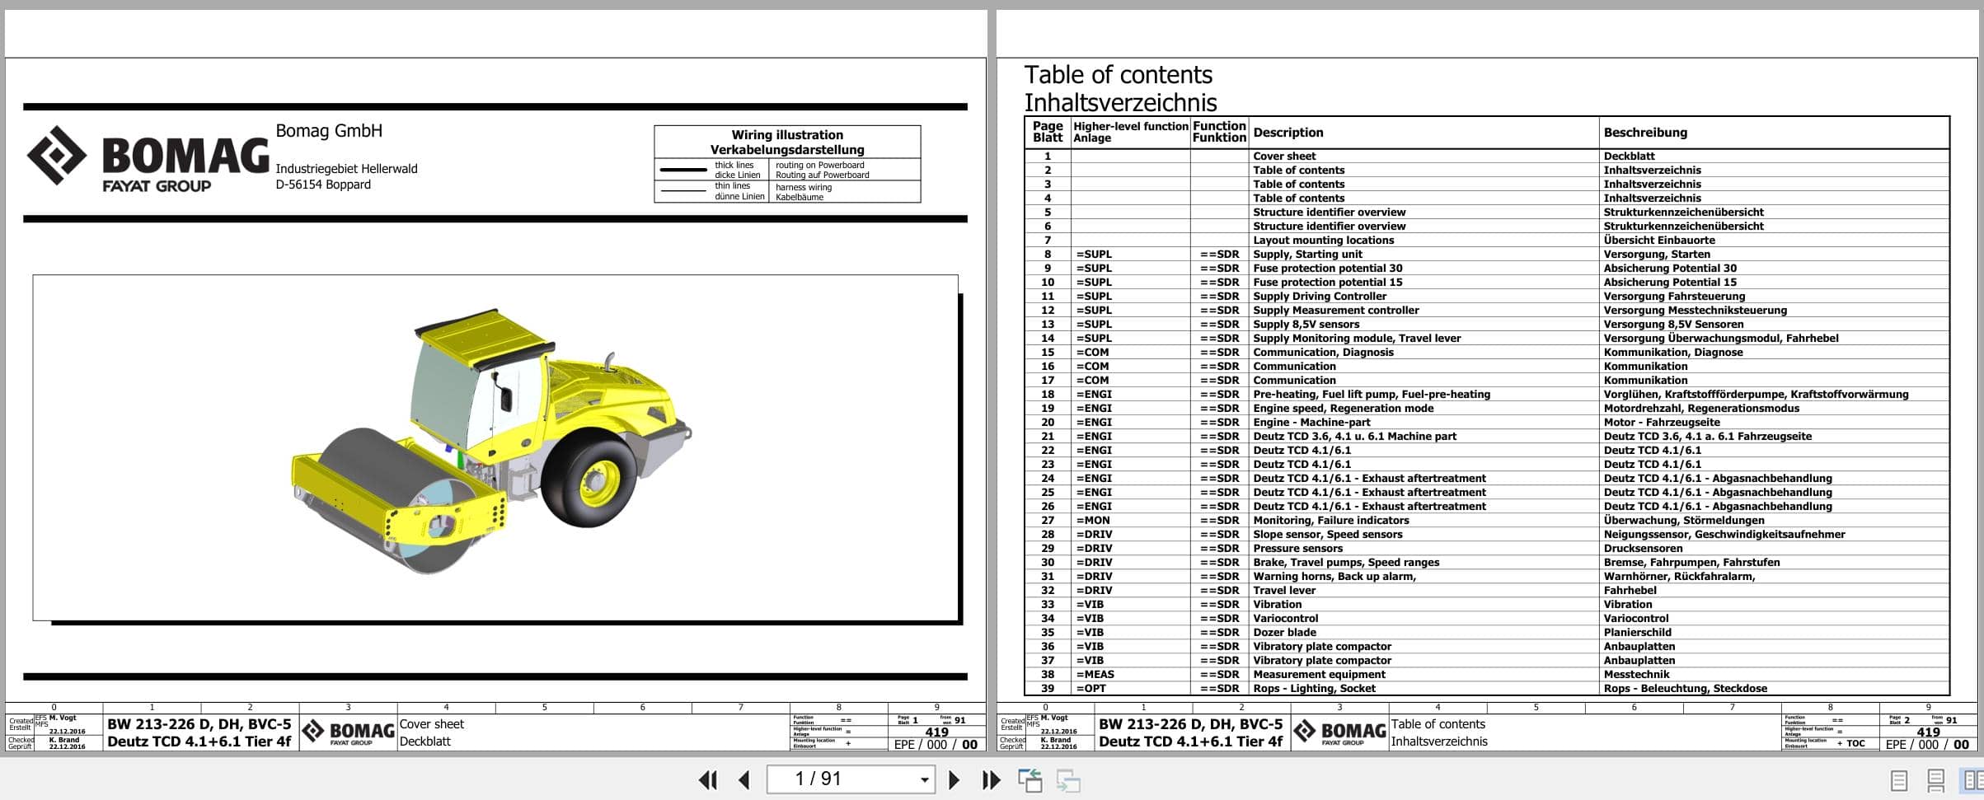Click 'Pressure sensors' contents entry
The height and width of the screenshot is (800, 1984).
[x=1297, y=548]
